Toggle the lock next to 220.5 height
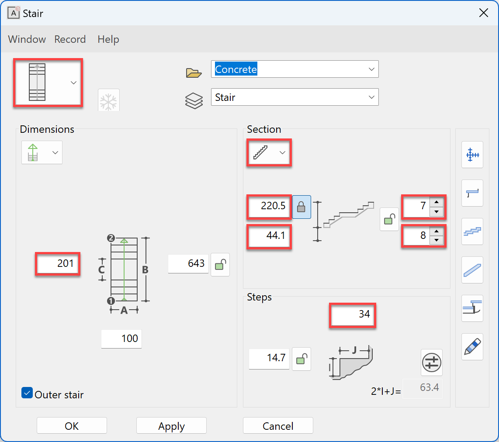The height and width of the screenshot is (442, 499). (301, 207)
